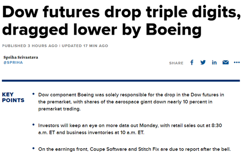245x162 pixels.
Task: Click the "Published 3 hours ago" timestamp
Action: [x=30, y=46]
